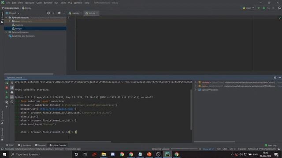Open Event Log

[271, 145]
